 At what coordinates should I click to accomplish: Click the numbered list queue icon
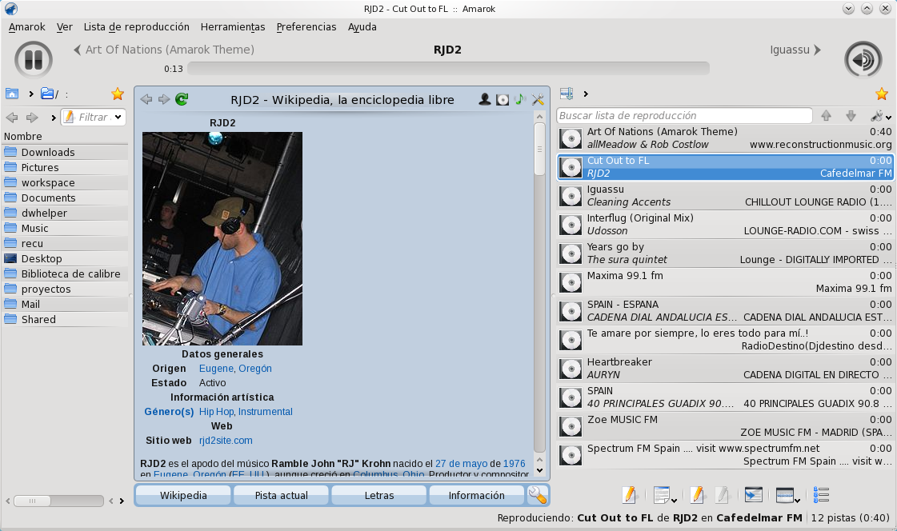coord(821,495)
